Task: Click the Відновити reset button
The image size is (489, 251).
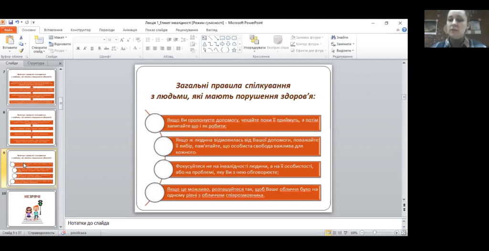Action: [x=60, y=44]
